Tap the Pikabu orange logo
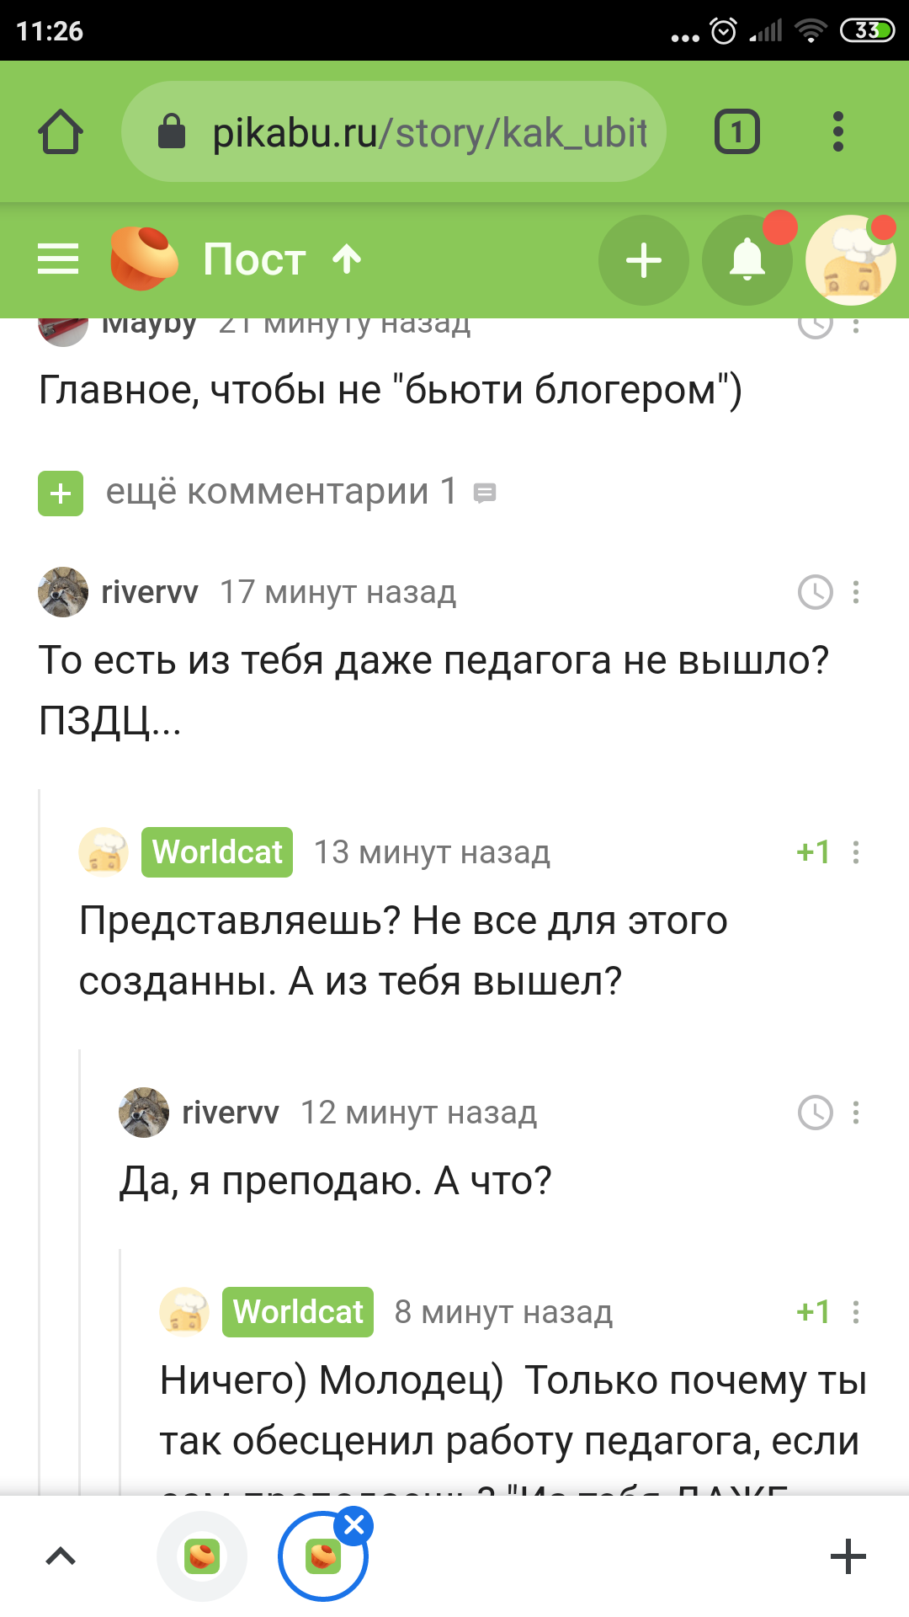Screen dimensions: 909x1617 144,259
